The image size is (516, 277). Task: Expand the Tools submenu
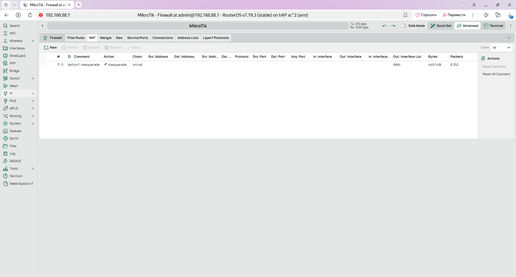coord(33,169)
